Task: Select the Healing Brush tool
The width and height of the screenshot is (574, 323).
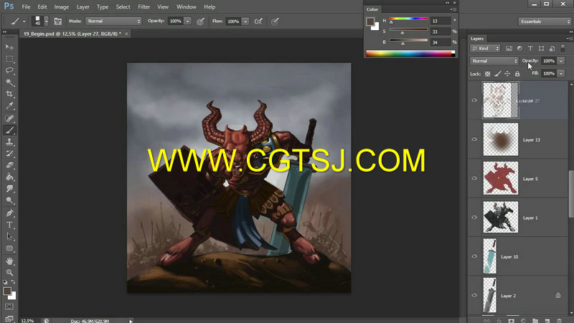Action: pos(9,118)
